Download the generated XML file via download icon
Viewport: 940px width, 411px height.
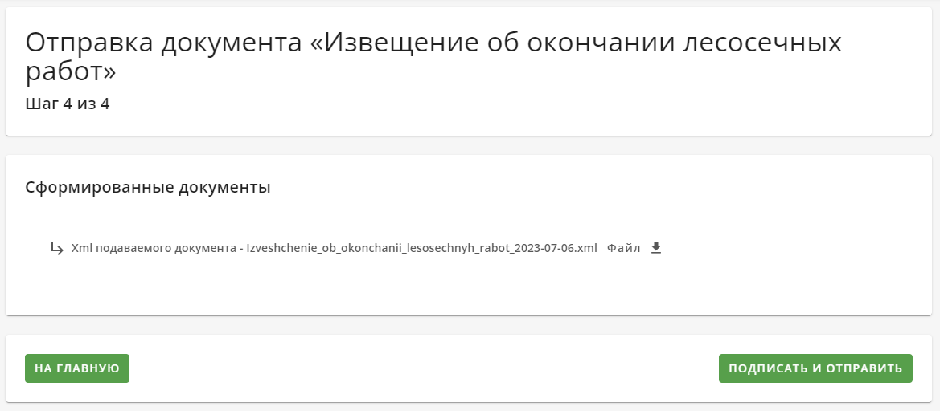(x=656, y=248)
